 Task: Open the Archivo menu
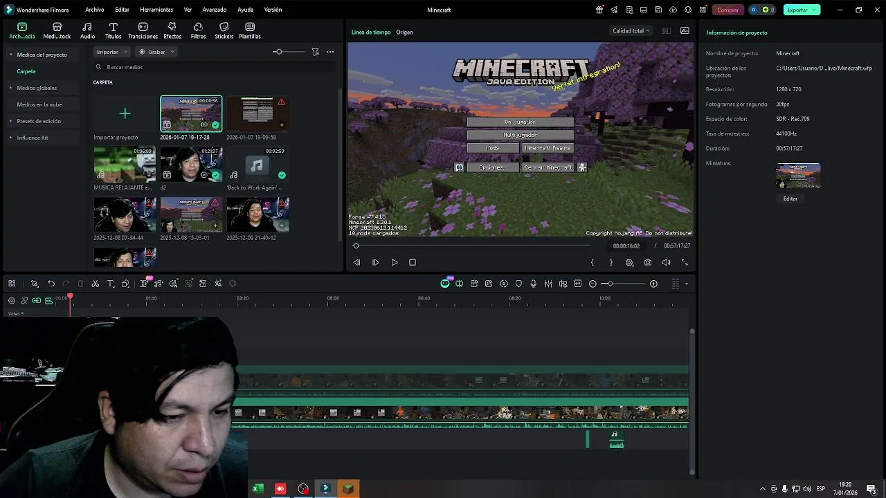pos(94,10)
